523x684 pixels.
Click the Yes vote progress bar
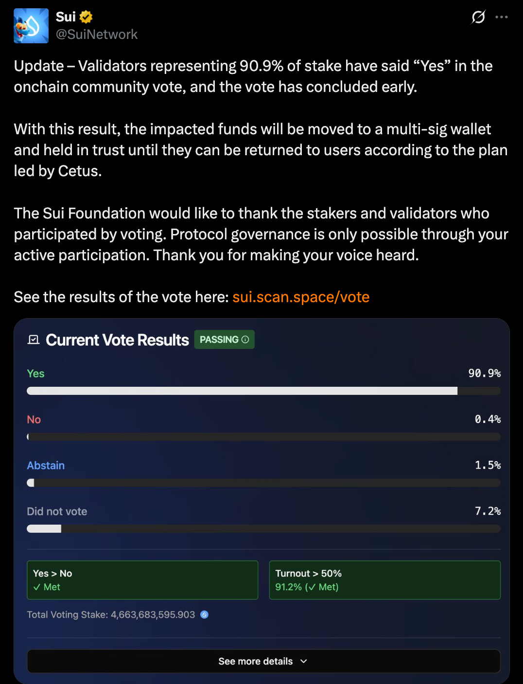[x=263, y=391]
